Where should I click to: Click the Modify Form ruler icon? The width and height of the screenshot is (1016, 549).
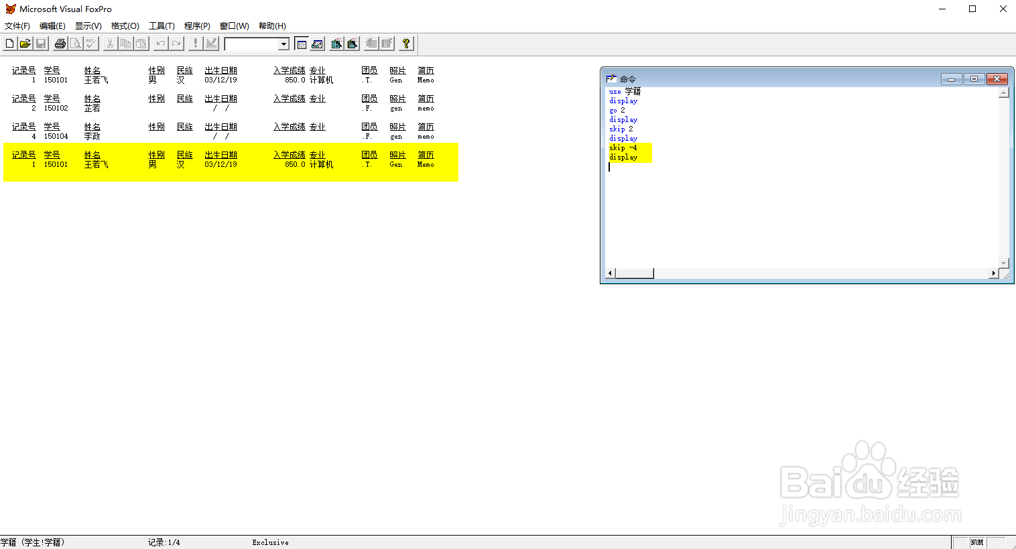(x=212, y=44)
